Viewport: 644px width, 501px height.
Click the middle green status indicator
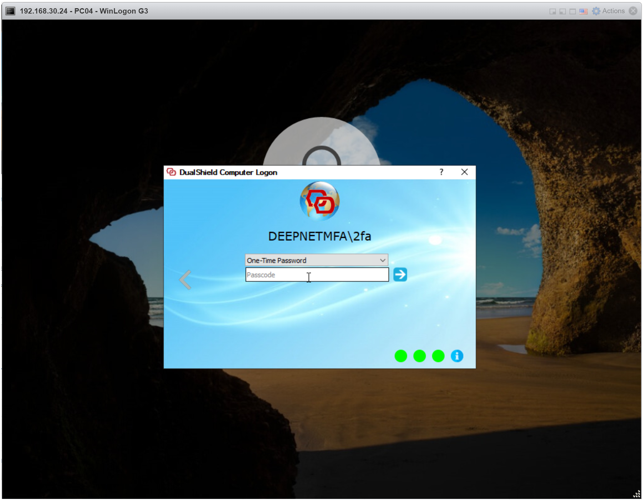[x=419, y=356]
